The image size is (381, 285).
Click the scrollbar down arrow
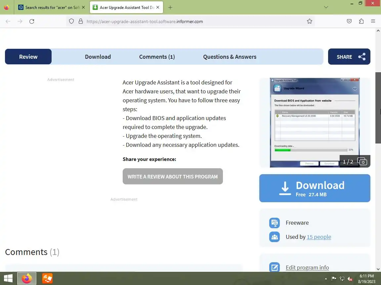coord(378,269)
